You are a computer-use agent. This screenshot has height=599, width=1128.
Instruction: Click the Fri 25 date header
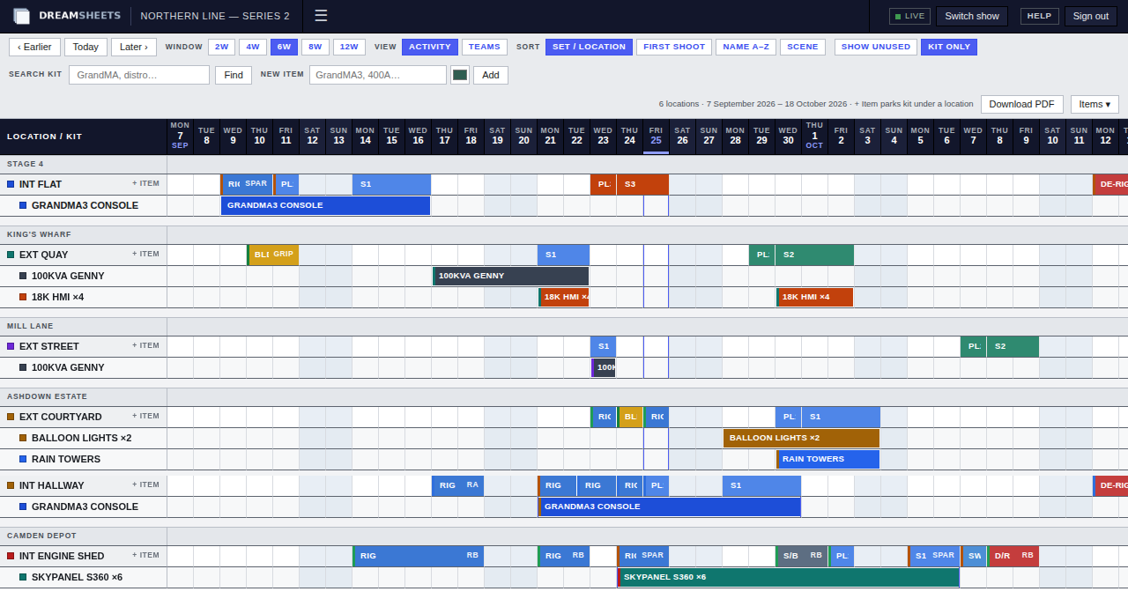point(656,136)
